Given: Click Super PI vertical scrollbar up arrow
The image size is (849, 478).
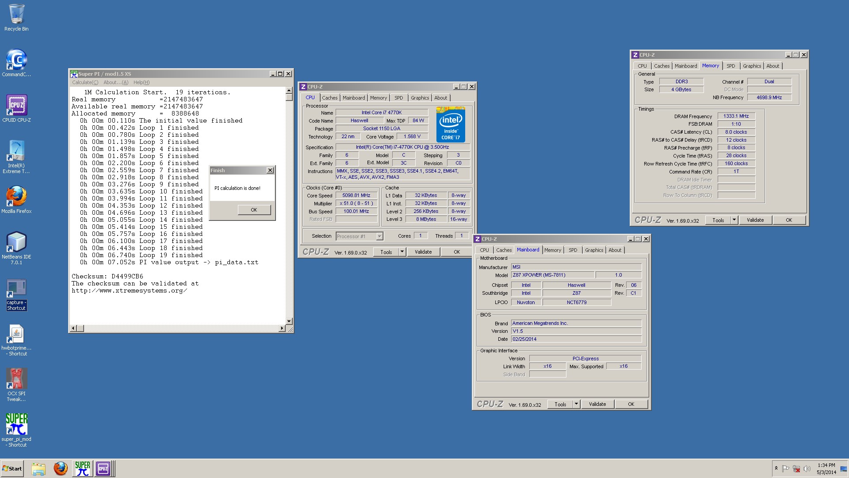Looking at the screenshot, I should tap(289, 90).
